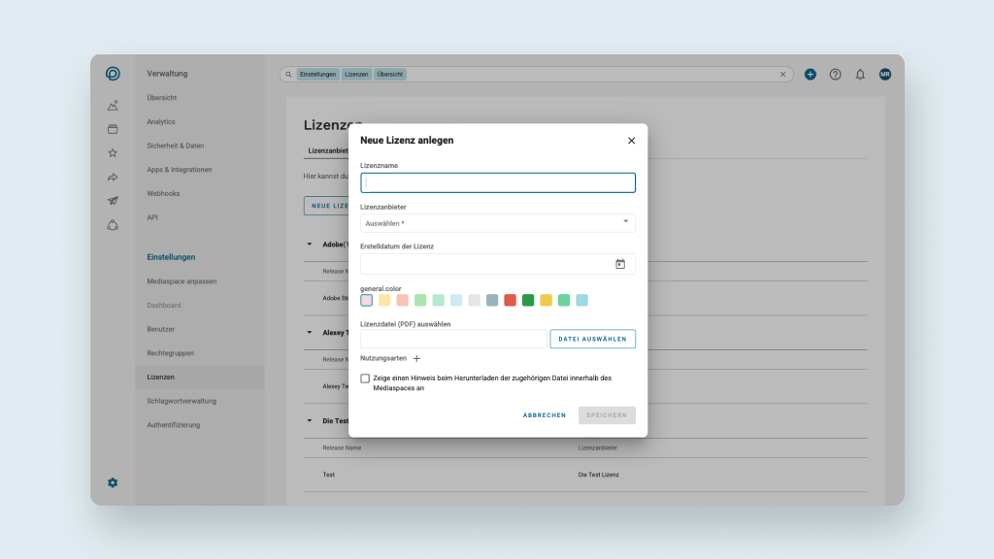Viewport: 994px width, 559px height.
Task: Click the Die Test Lizenz cell
Action: [598, 475]
